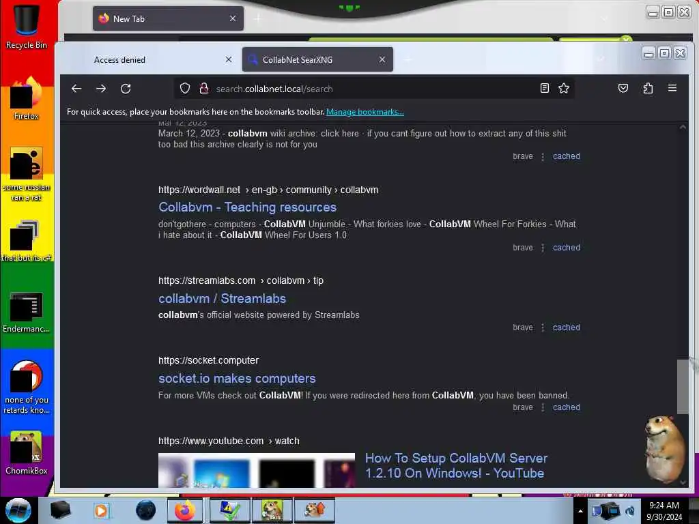Open the tracking protection shield icon
Image resolution: width=699 pixels, height=524 pixels.
coord(185,88)
